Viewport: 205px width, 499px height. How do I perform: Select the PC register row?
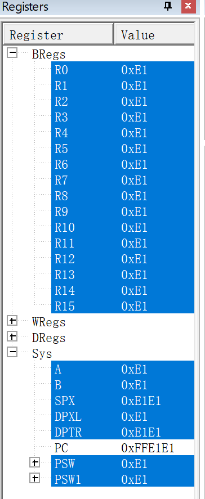click(123, 448)
